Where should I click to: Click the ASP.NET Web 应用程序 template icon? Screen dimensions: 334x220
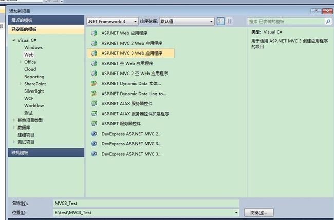click(94, 33)
